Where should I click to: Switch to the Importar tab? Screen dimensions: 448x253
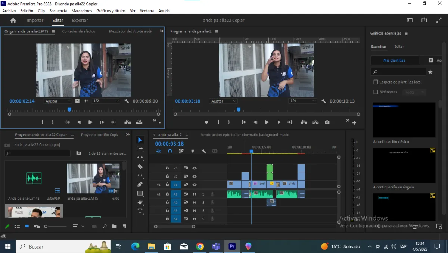click(x=35, y=21)
